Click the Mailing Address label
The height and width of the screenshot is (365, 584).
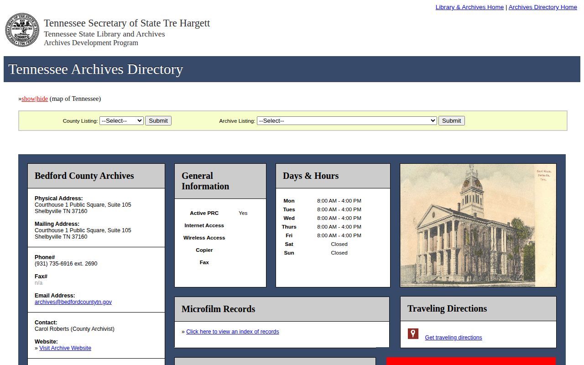[x=57, y=224]
